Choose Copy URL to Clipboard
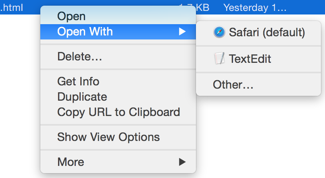 119,112
